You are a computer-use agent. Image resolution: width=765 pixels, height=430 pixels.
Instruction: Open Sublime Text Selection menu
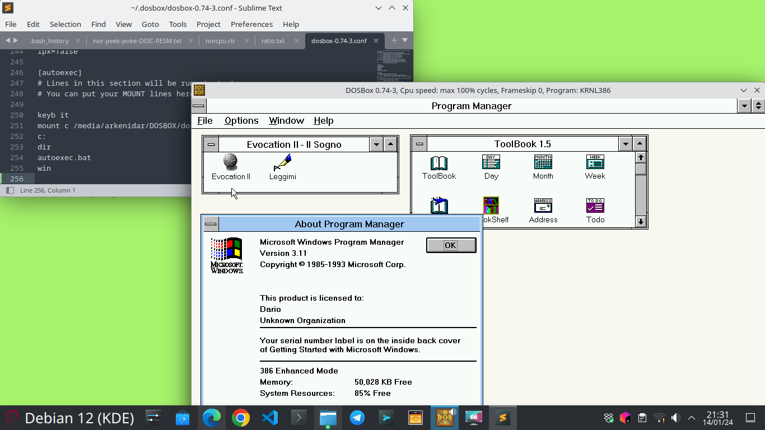pos(66,24)
